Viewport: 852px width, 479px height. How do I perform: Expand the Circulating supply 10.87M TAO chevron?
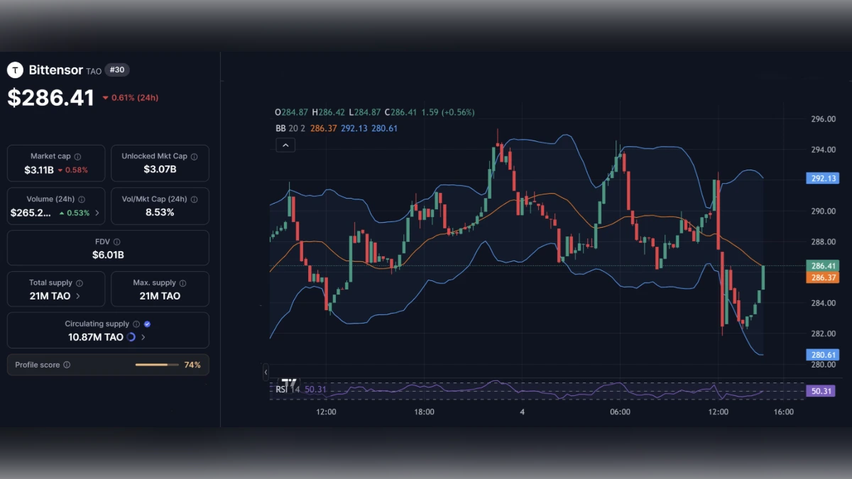pyautogui.click(x=143, y=337)
